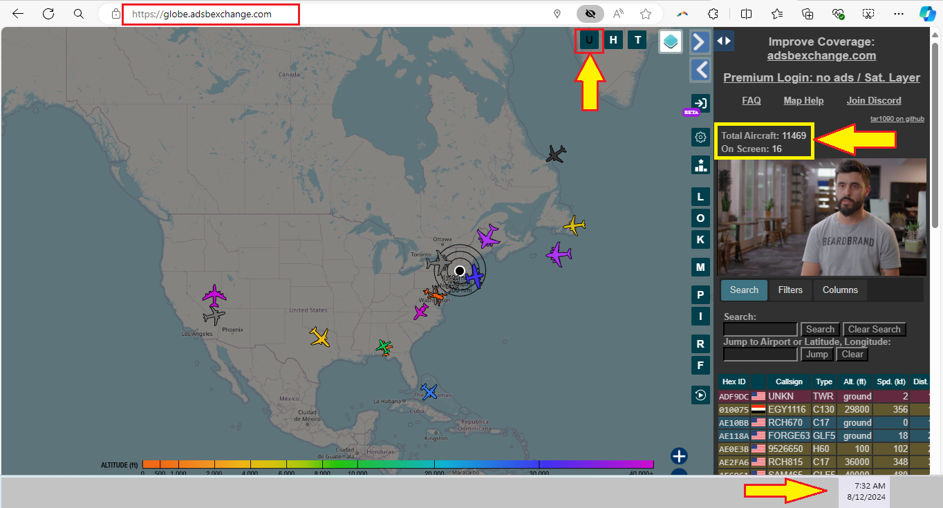943x508 pixels.
Task: Toggle the T tracks button
Action: (x=637, y=40)
